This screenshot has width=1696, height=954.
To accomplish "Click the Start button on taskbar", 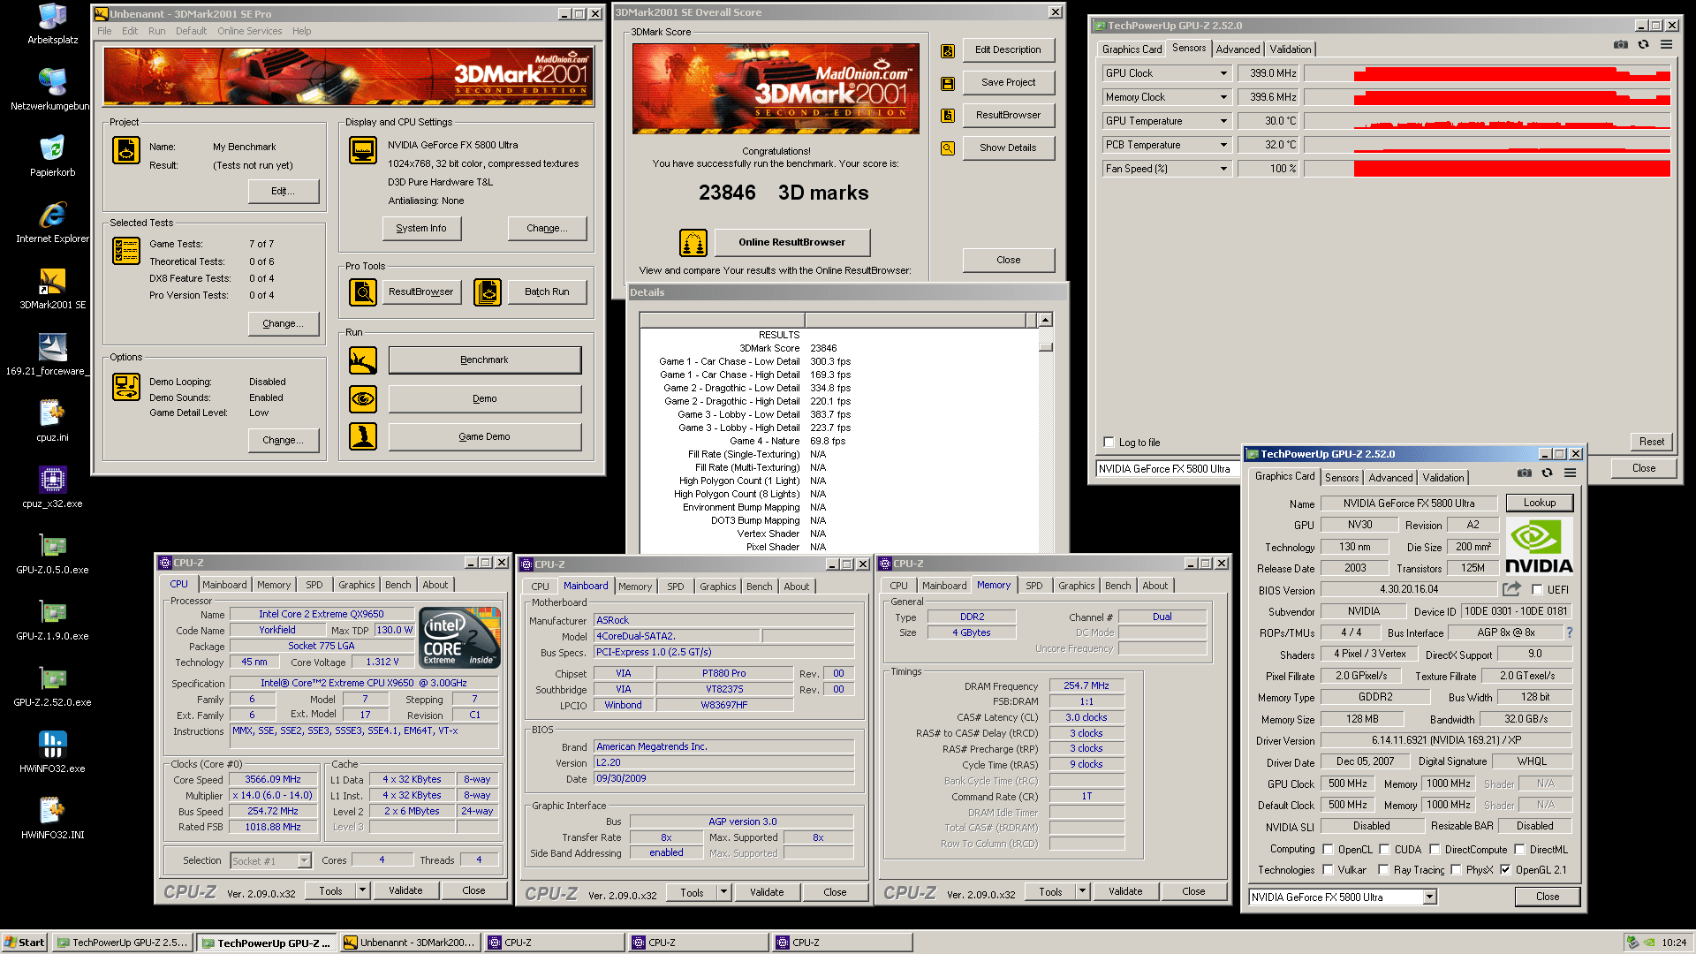I will (x=25, y=943).
